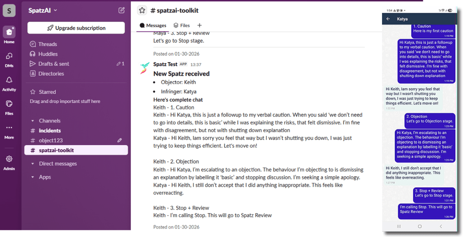The height and width of the screenshot is (237, 463).
Task: Open the incidents channel
Action: (50, 131)
